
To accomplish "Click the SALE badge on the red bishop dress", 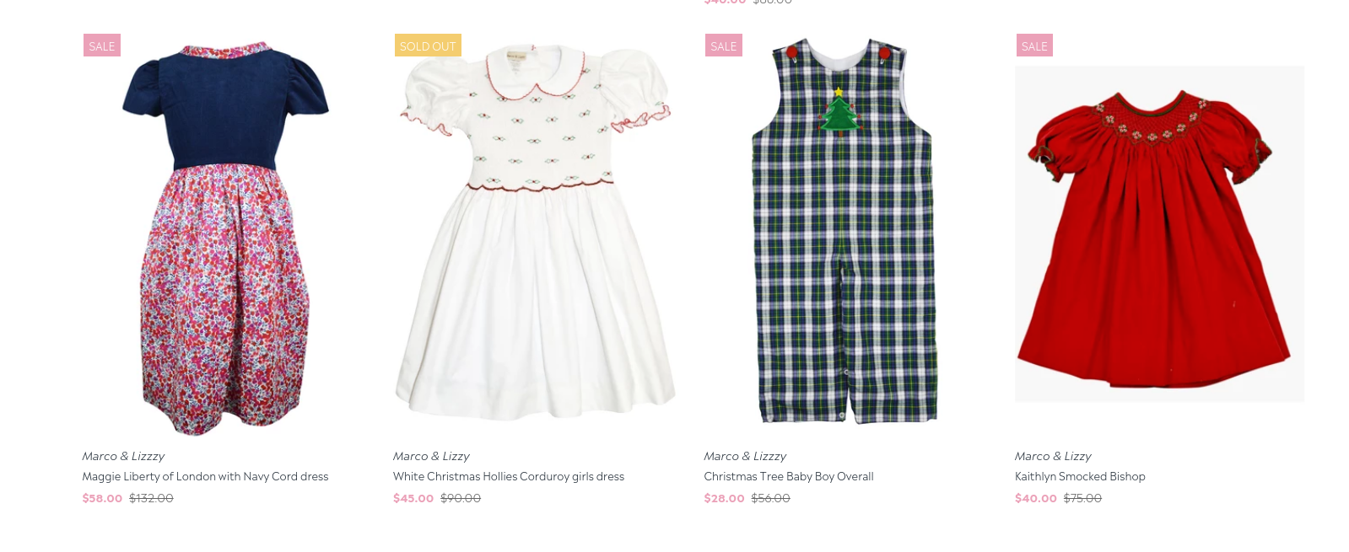I will pyautogui.click(x=1034, y=46).
